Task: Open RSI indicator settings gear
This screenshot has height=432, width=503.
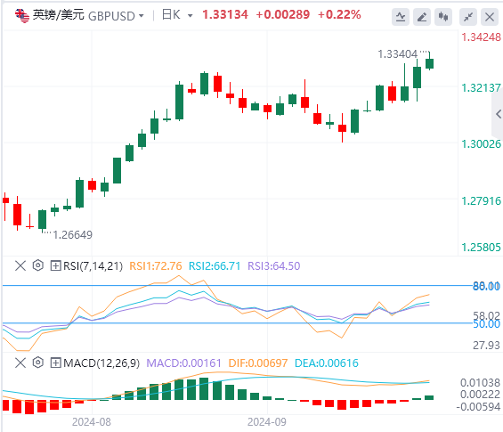Action: pos(38,265)
